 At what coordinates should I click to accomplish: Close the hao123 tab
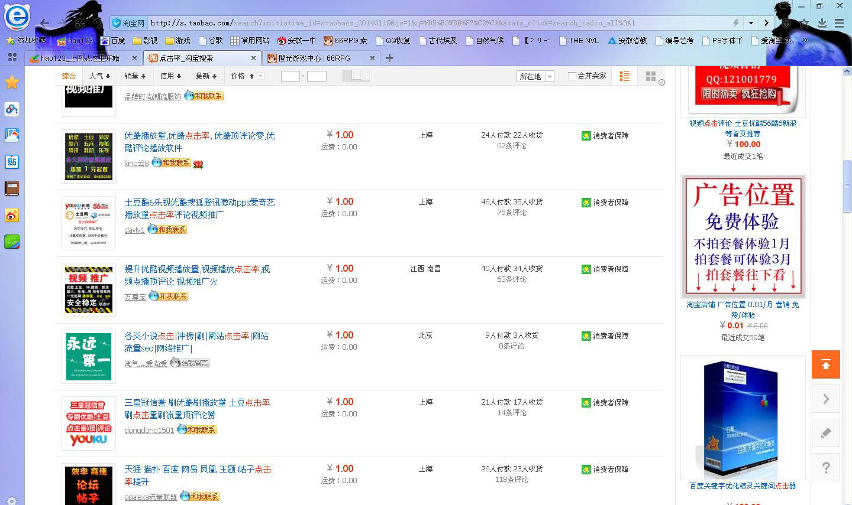(134, 58)
